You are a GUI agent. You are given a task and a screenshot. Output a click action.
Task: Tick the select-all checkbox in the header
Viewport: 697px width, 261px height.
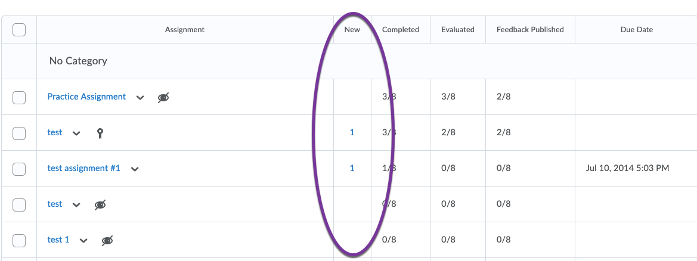coord(19,30)
